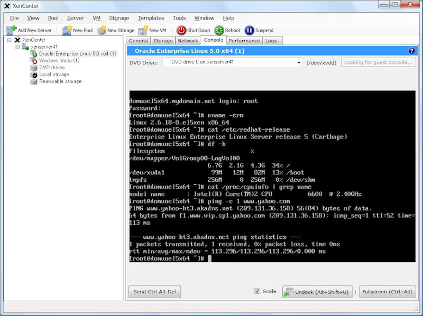Select xenserver41 host in the tree

(x=44, y=47)
